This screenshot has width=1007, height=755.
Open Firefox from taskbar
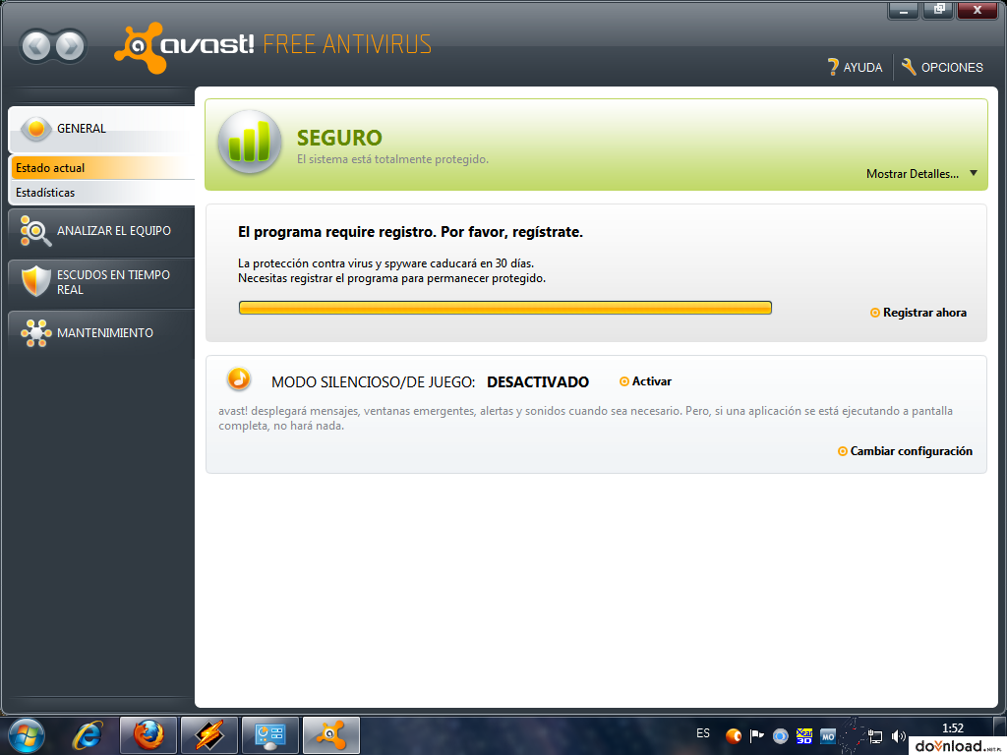[x=148, y=735]
